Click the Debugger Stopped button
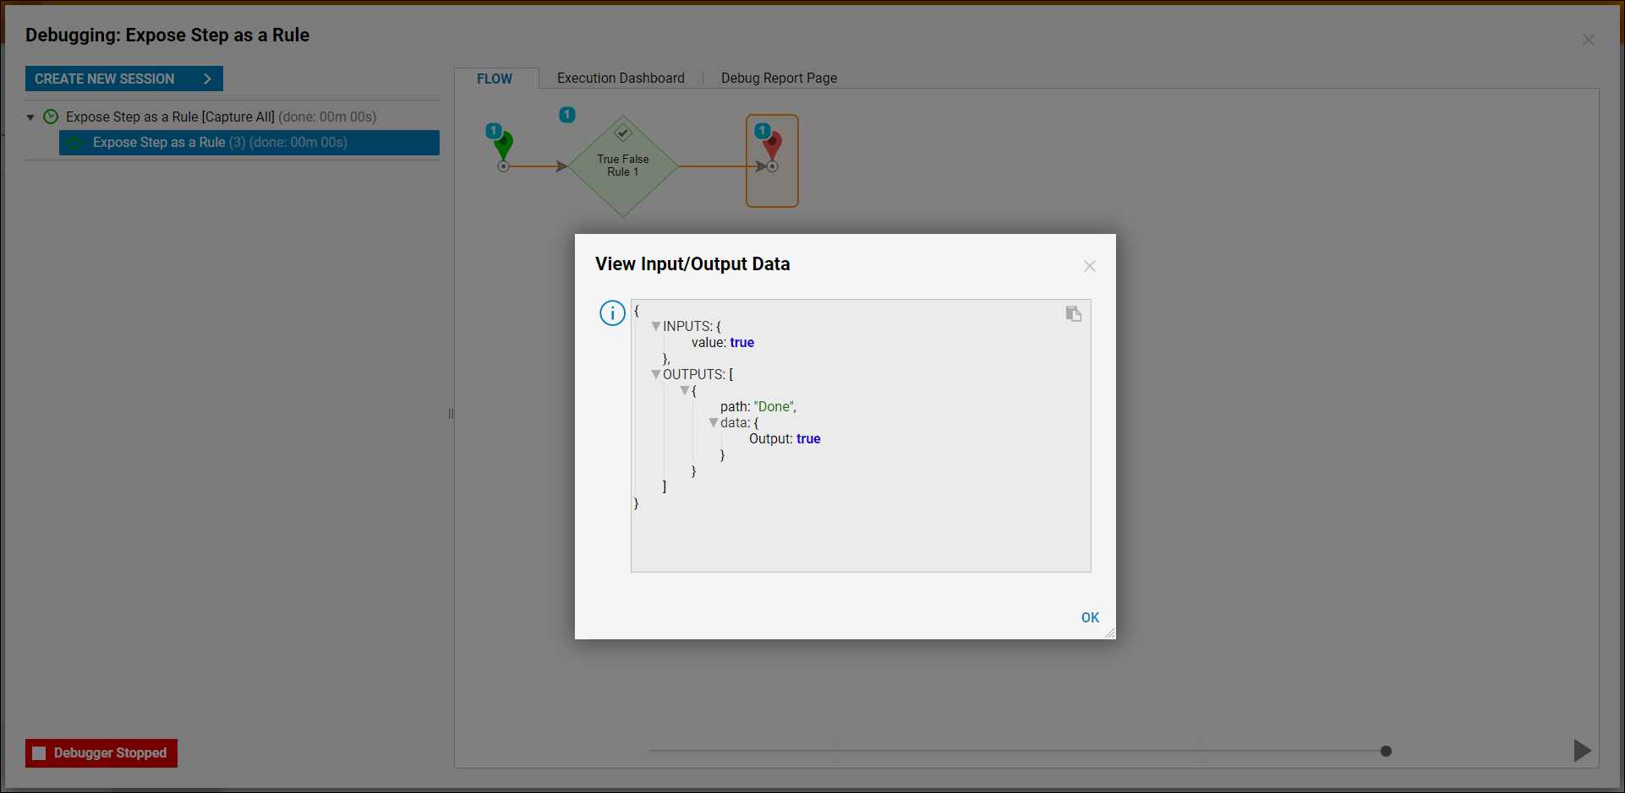This screenshot has height=793, width=1625. 101,752
